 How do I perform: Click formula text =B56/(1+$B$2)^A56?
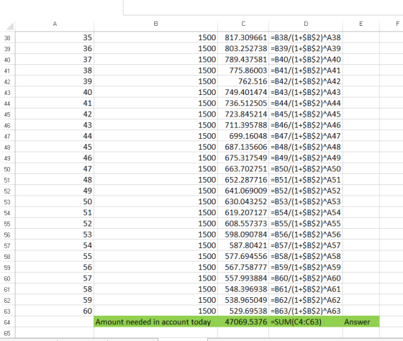pos(306,235)
